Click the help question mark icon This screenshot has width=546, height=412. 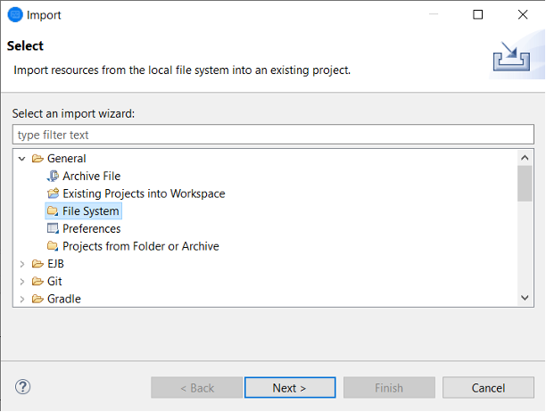coord(23,387)
